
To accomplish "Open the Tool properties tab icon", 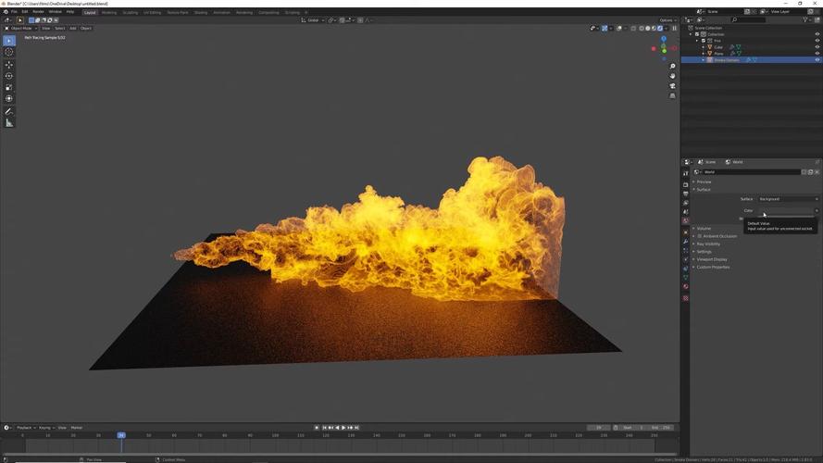I will [685, 173].
